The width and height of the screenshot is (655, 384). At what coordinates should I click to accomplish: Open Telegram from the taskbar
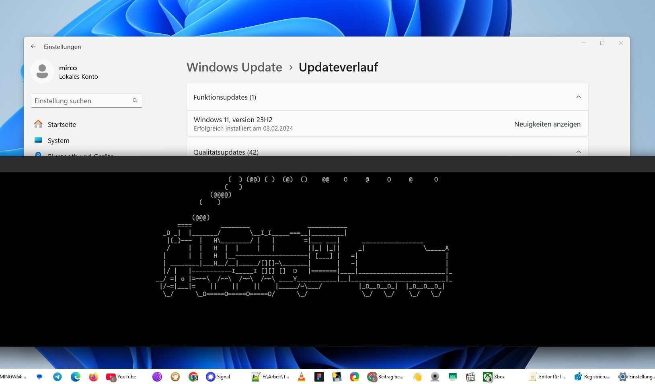click(x=57, y=377)
